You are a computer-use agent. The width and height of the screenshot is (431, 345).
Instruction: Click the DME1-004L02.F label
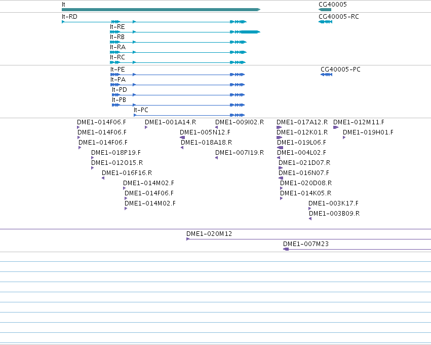[x=301, y=153]
